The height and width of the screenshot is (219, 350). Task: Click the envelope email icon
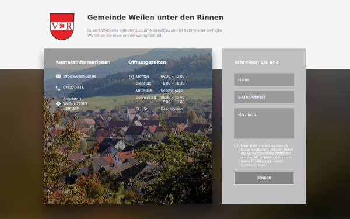(58, 76)
